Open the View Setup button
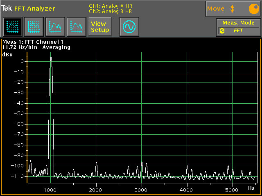This screenshot has width=262, height=196. coord(100,27)
